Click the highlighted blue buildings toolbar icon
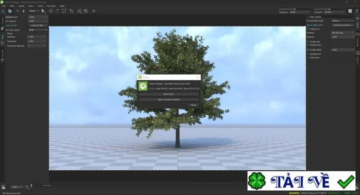Screen dimensions: 360x195 10,11
